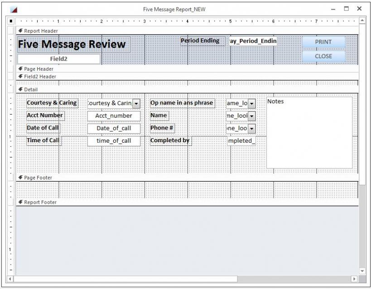Select the Date of Call label

pyautogui.click(x=43, y=128)
